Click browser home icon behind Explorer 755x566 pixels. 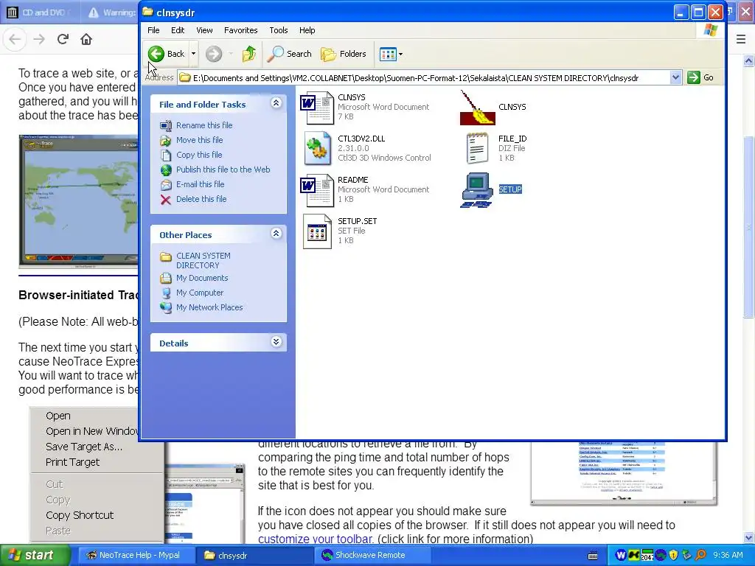click(x=86, y=39)
